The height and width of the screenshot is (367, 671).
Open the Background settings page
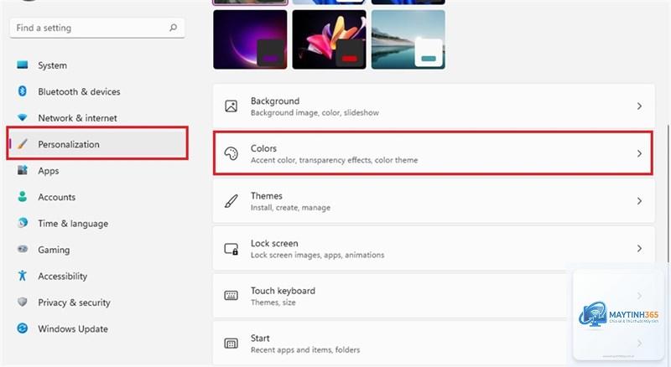[x=434, y=106]
